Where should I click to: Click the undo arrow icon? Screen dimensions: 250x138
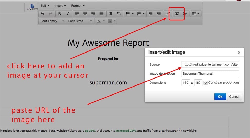[43, 14]
